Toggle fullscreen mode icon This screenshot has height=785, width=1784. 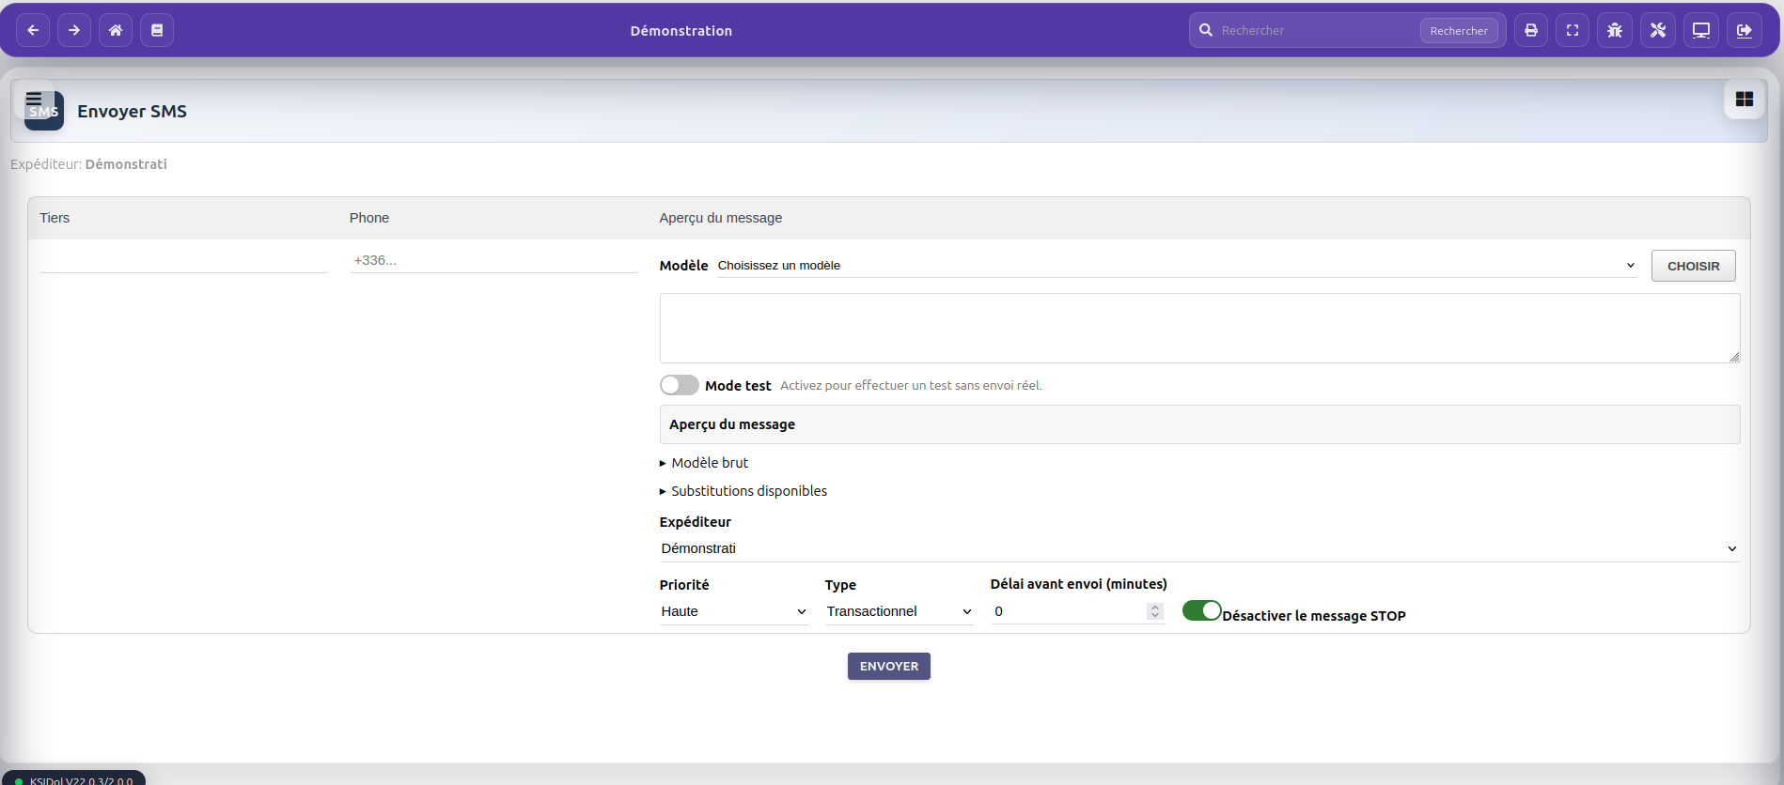1573,30
